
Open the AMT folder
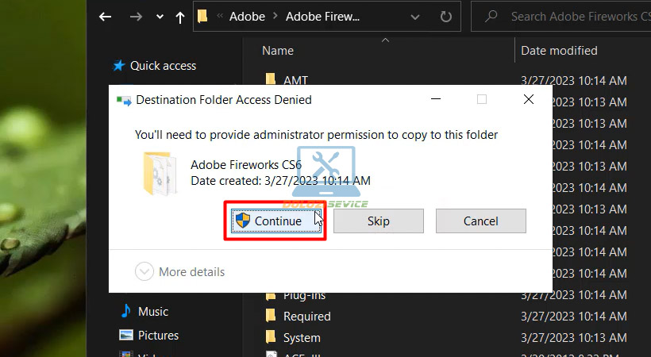(x=295, y=80)
